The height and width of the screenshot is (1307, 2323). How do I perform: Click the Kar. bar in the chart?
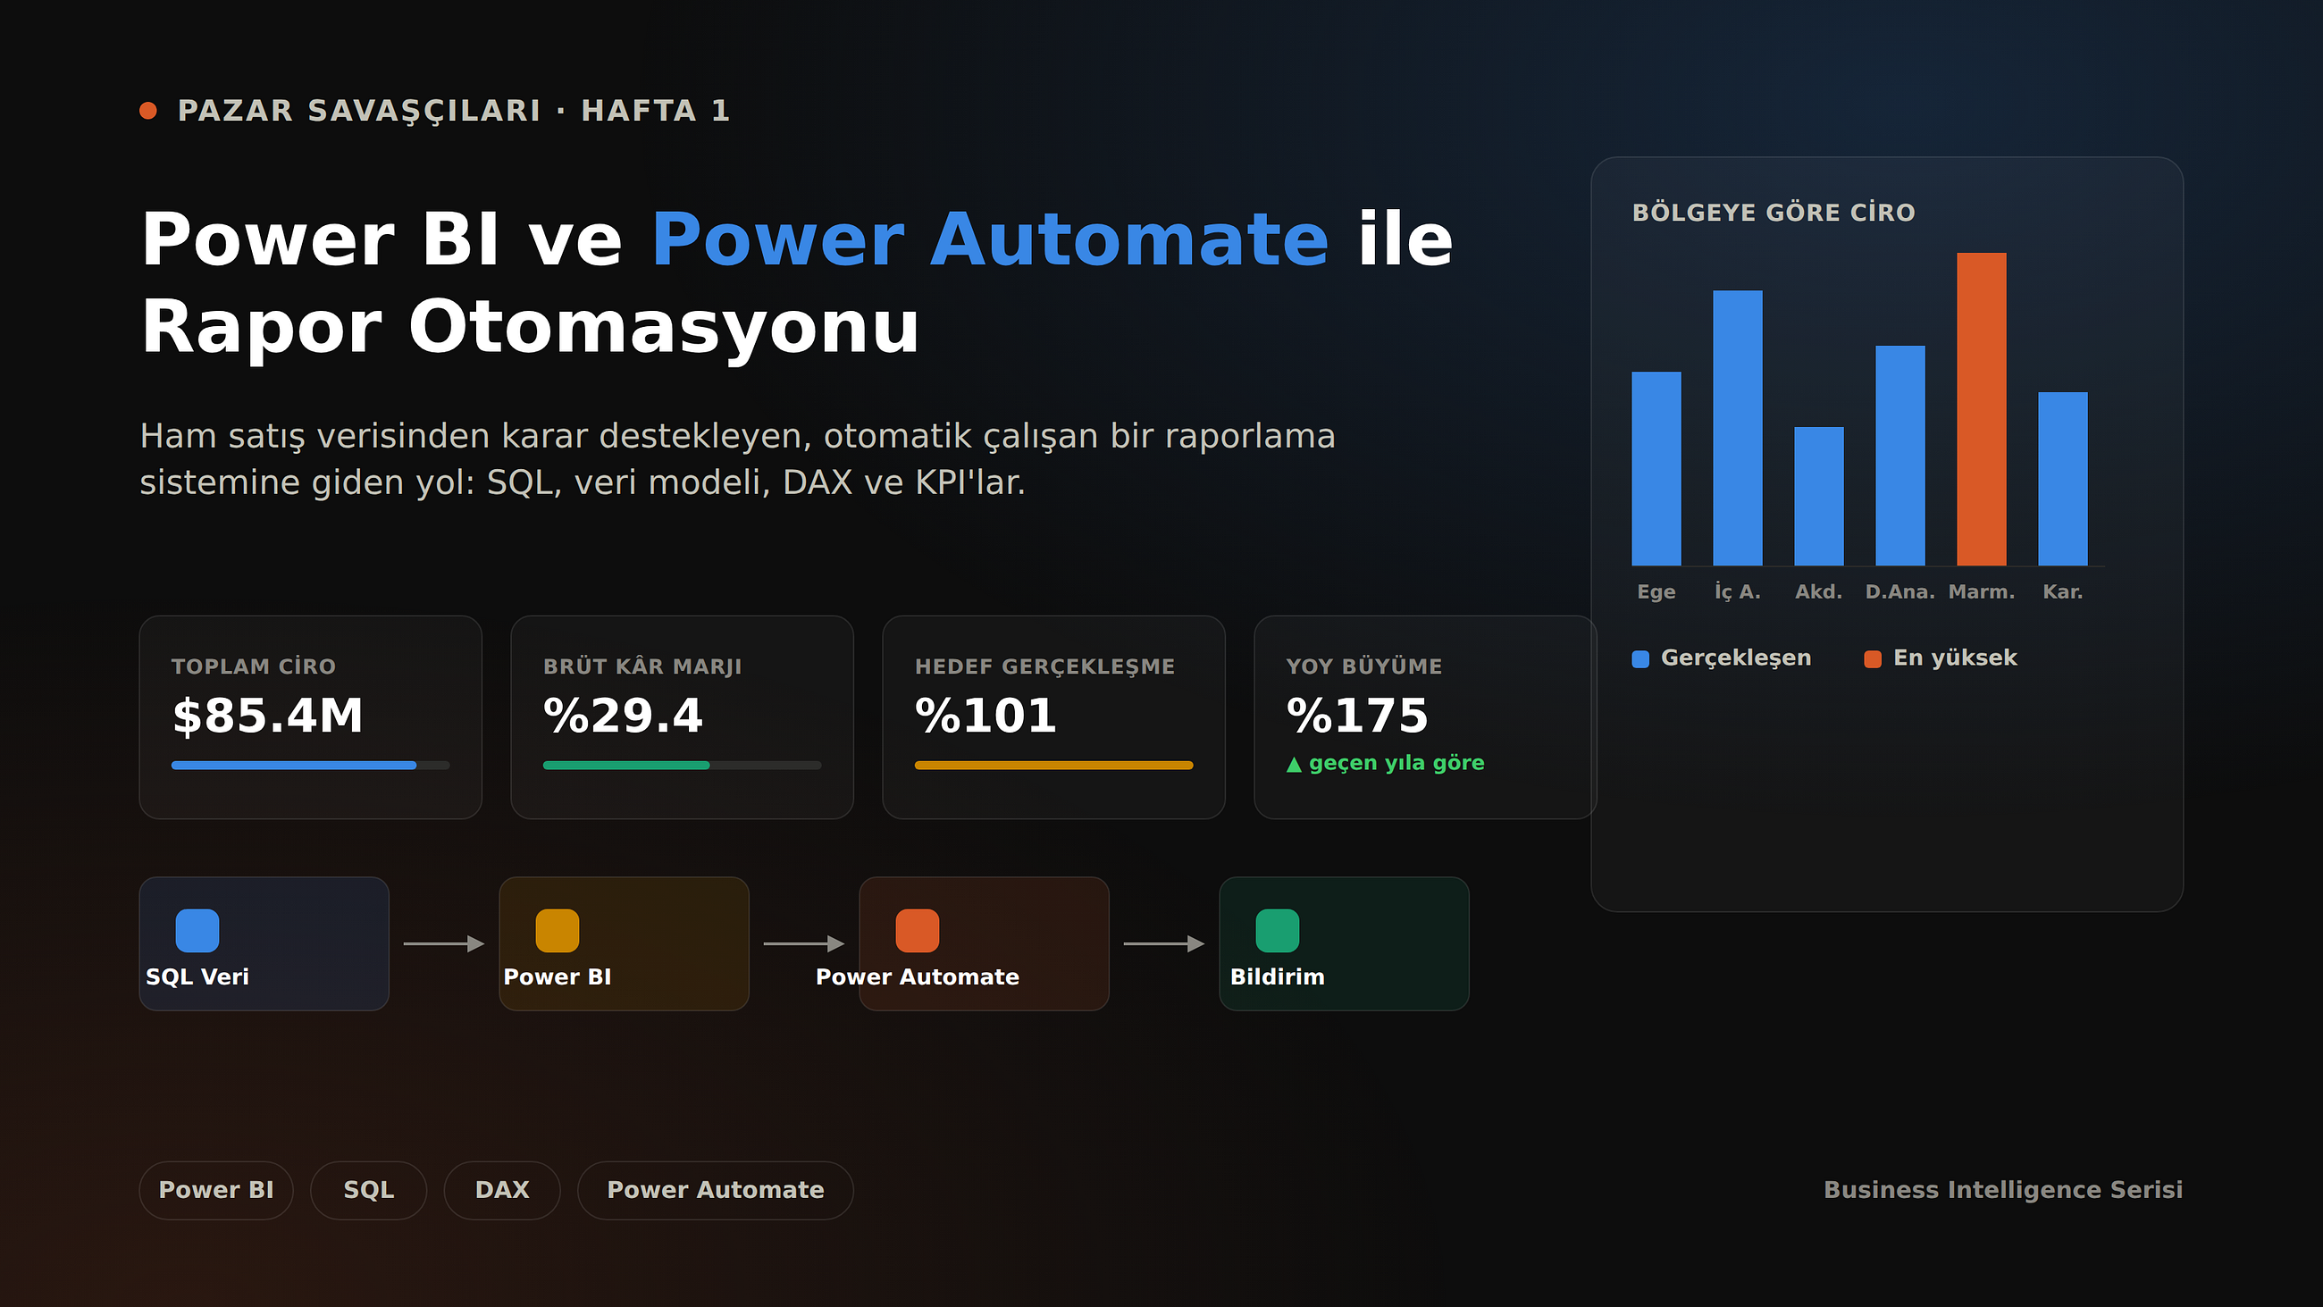[x=2062, y=479]
